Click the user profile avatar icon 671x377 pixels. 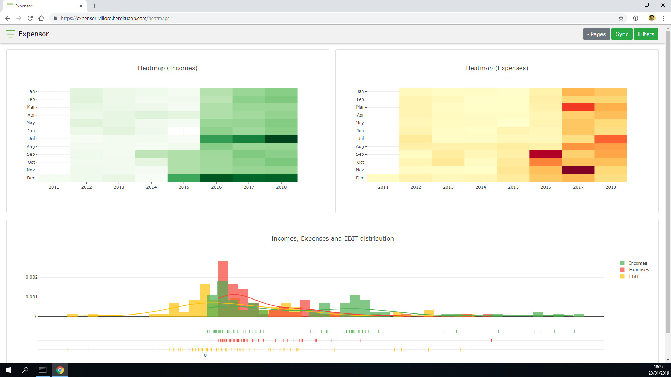652,18
